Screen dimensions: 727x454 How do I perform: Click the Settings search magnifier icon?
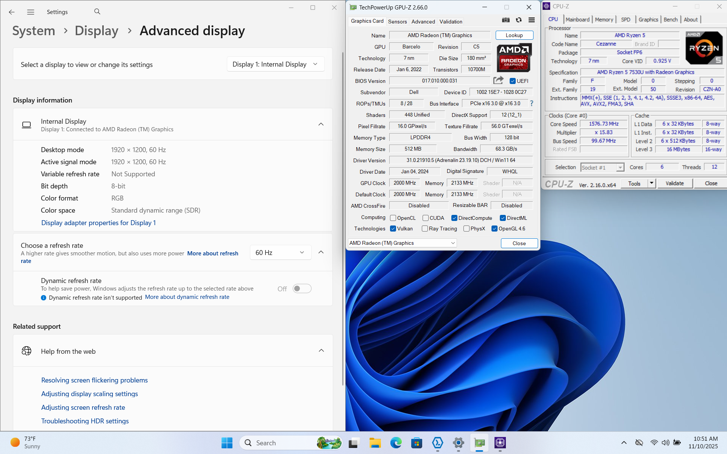point(97,12)
